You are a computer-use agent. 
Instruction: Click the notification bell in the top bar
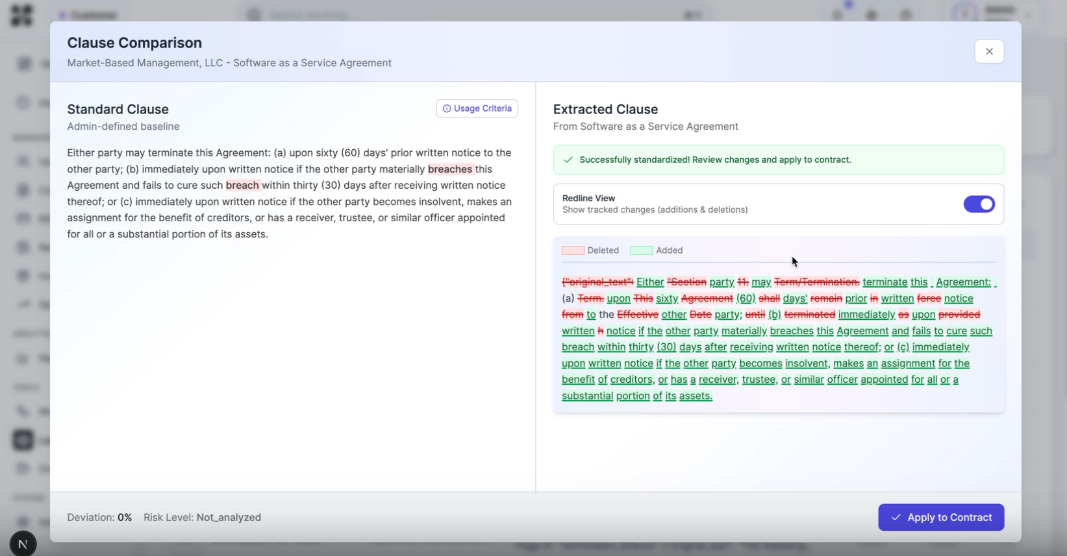pos(837,14)
